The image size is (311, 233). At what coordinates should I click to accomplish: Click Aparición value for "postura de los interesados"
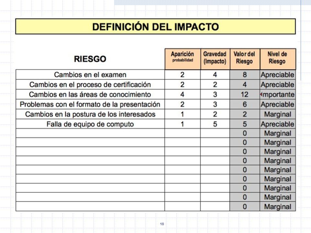pyautogui.click(x=182, y=114)
